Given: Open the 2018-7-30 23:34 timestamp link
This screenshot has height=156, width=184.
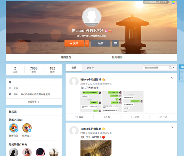Looking at the screenshot, I should (88, 133).
